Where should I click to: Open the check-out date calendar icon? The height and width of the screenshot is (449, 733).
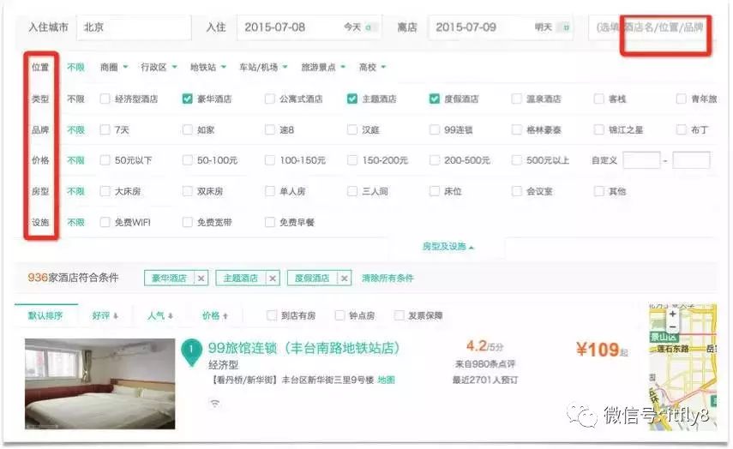tap(566, 27)
